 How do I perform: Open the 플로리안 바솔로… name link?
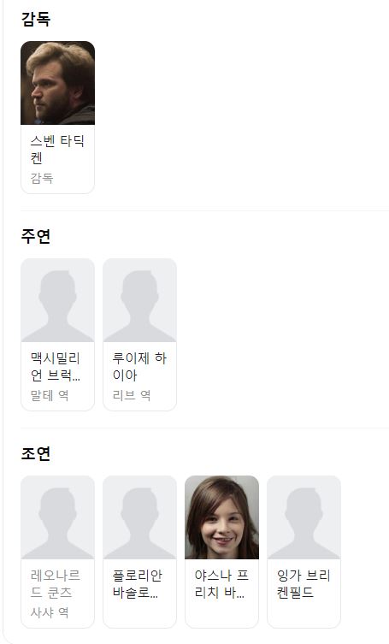[x=138, y=584]
